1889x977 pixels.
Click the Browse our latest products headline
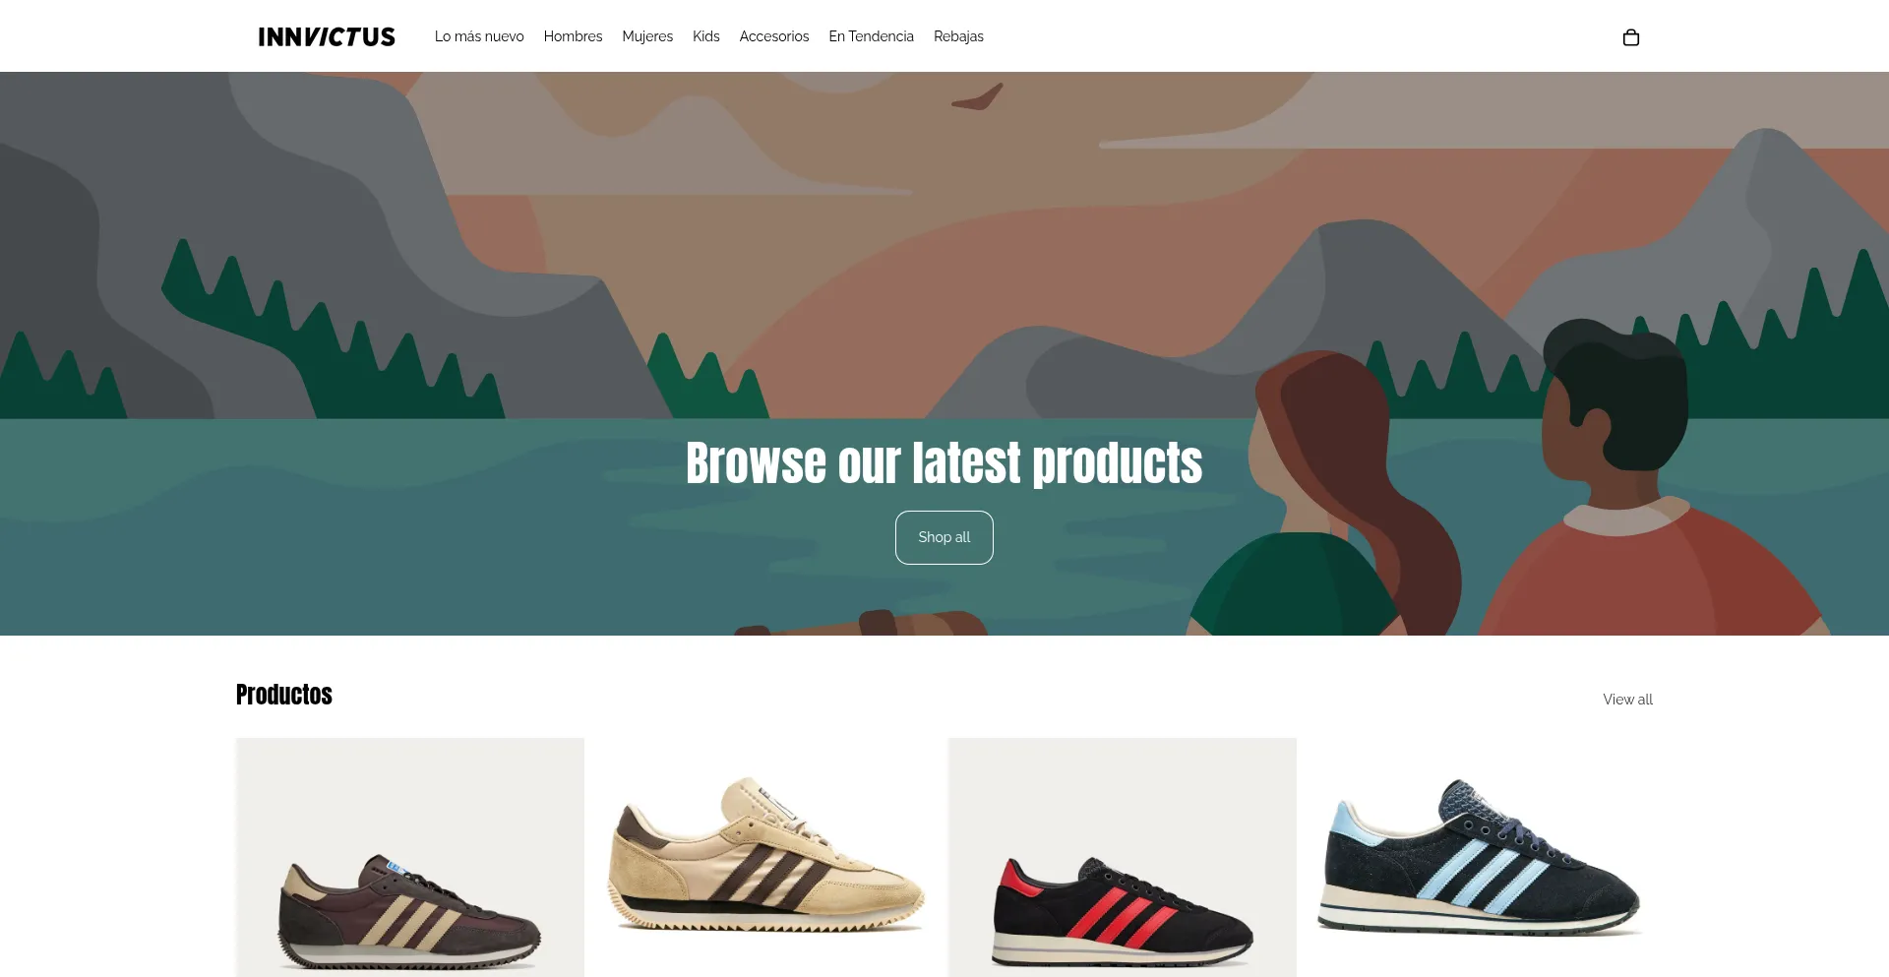click(x=944, y=463)
